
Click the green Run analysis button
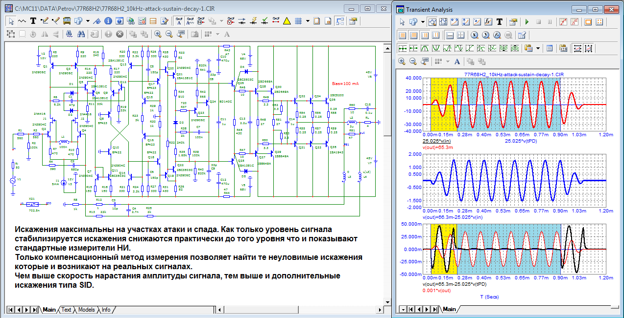coord(527,22)
